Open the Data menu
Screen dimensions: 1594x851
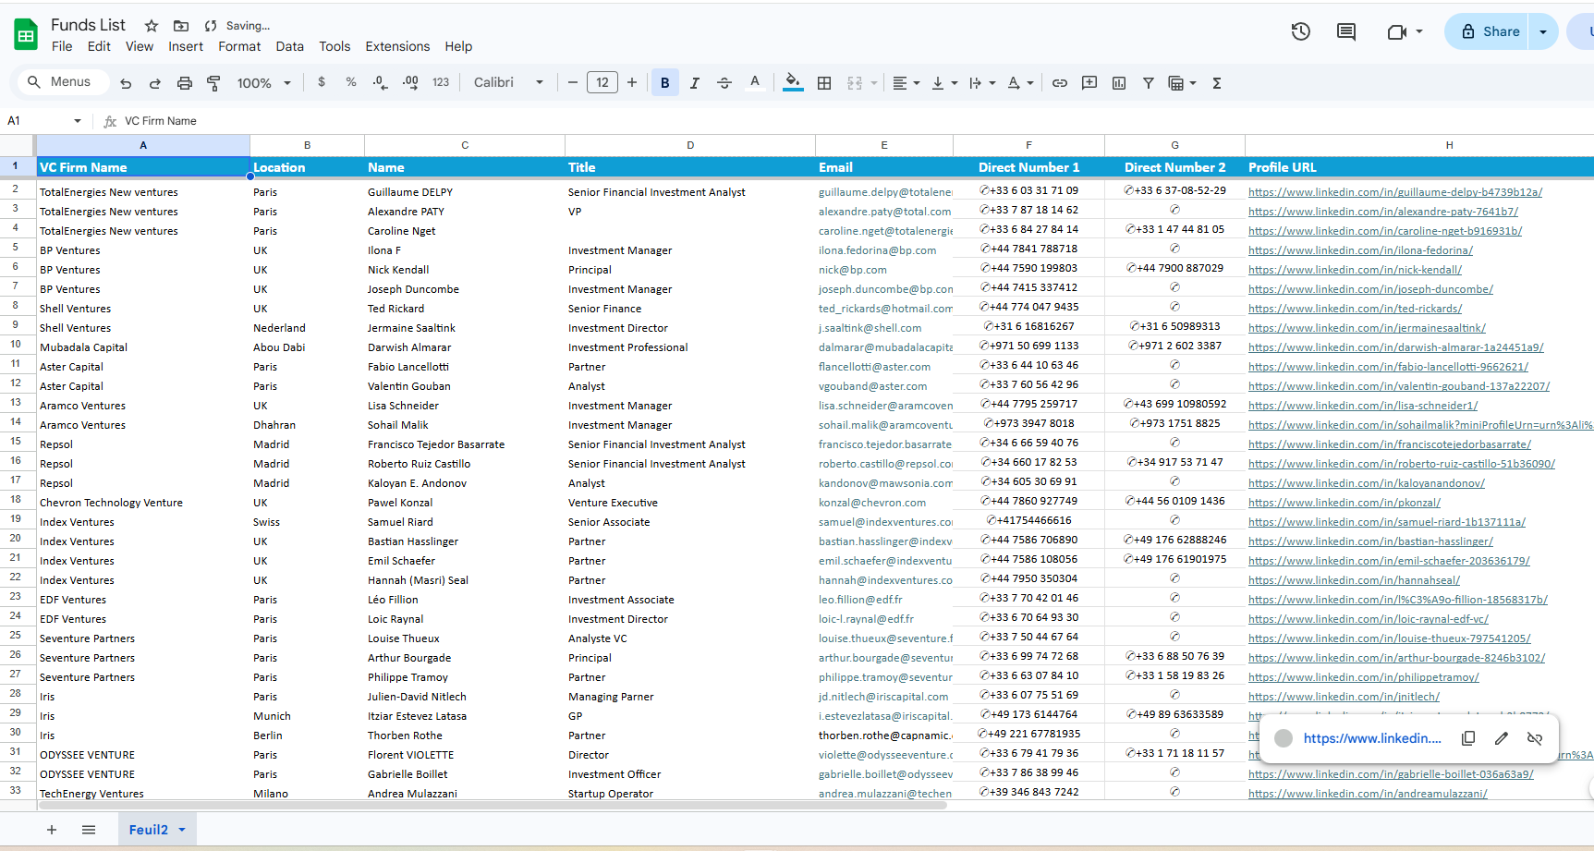coord(289,46)
